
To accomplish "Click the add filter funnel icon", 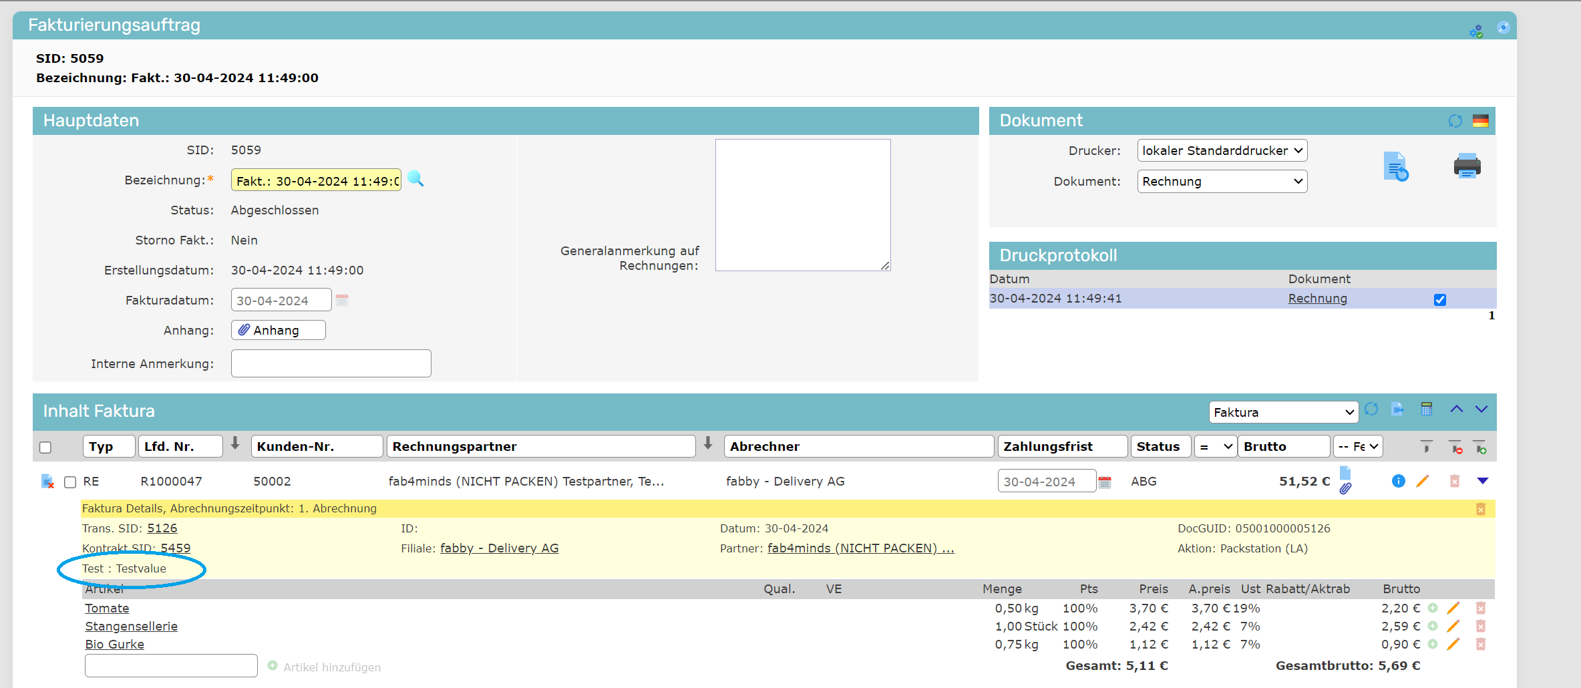I will [x=1479, y=448].
